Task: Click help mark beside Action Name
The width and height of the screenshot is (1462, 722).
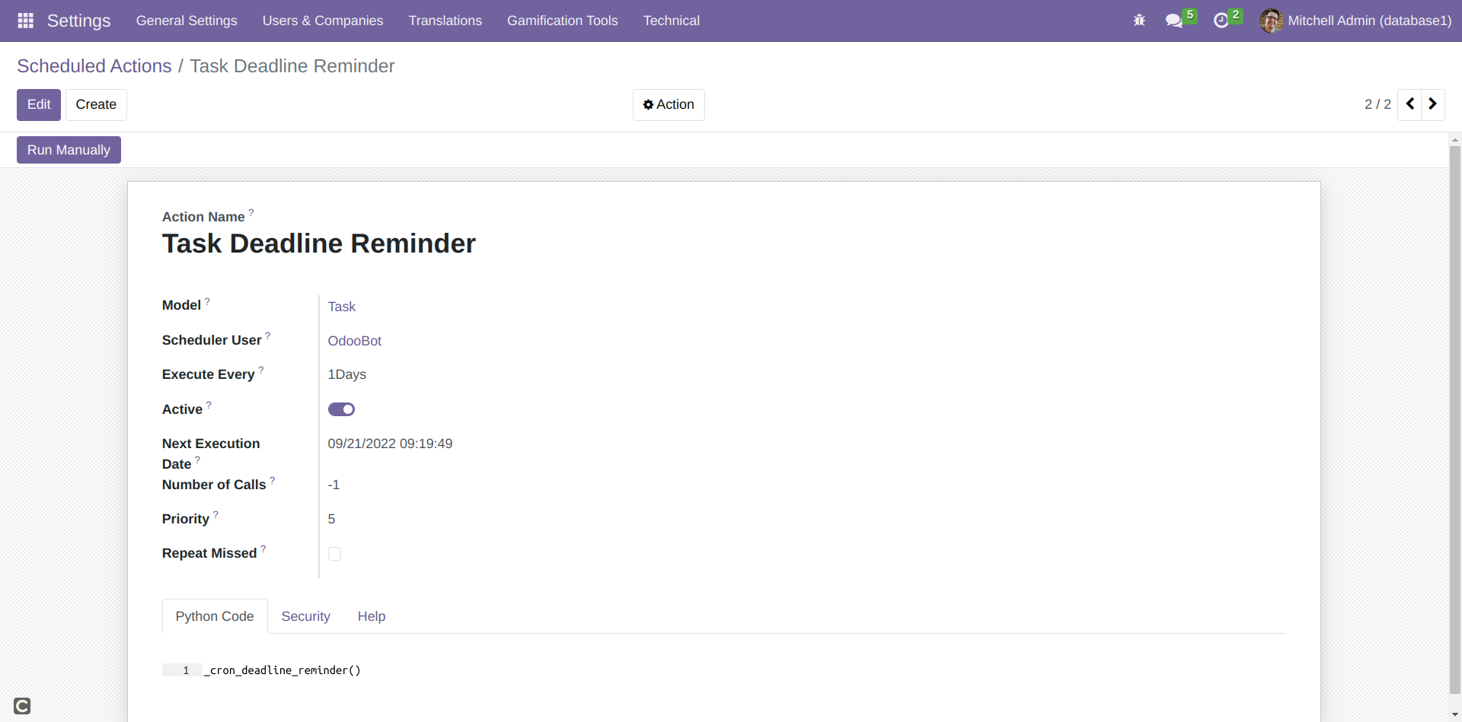Action: click(x=251, y=213)
